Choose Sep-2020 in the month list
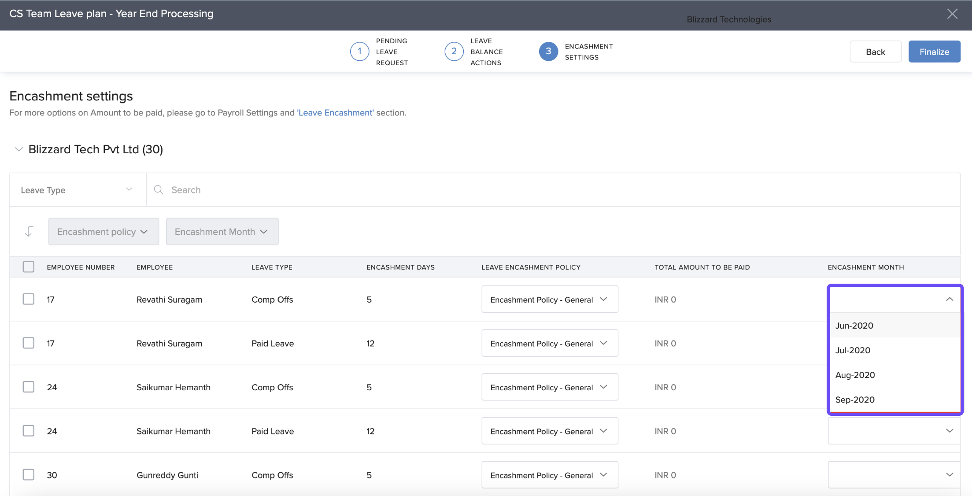The width and height of the screenshot is (972, 496). click(x=855, y=400)
